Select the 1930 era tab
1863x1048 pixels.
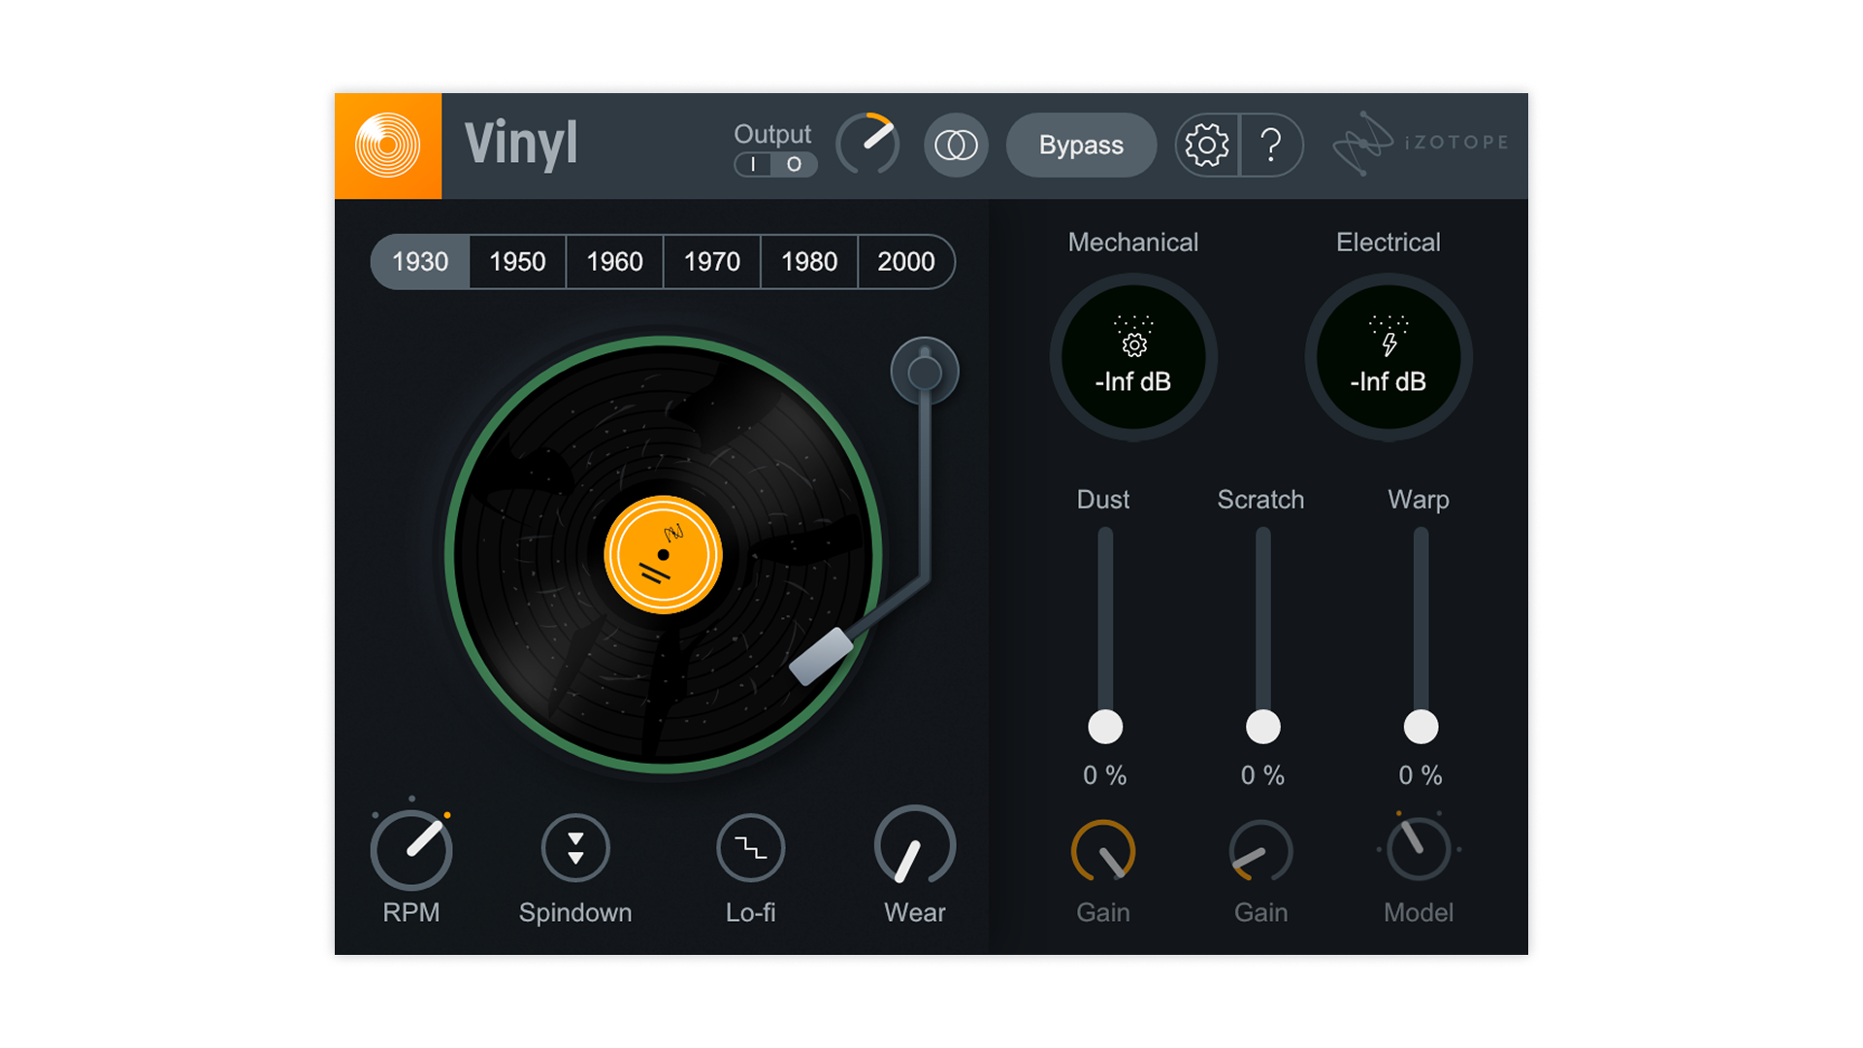[x=420, y=262]
